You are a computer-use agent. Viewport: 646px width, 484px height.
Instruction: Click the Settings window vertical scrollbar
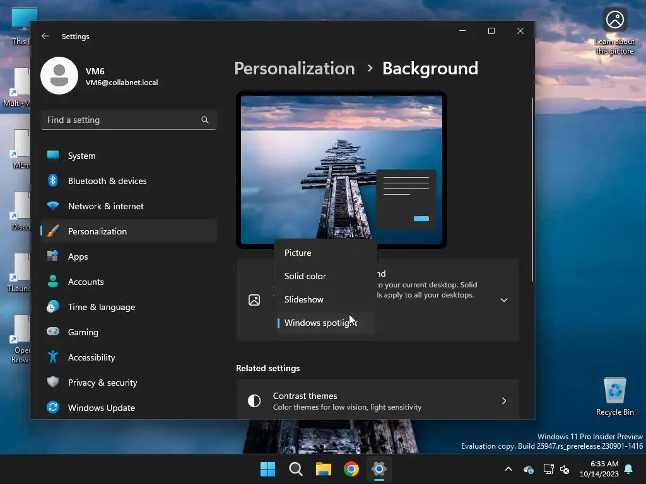532,189
